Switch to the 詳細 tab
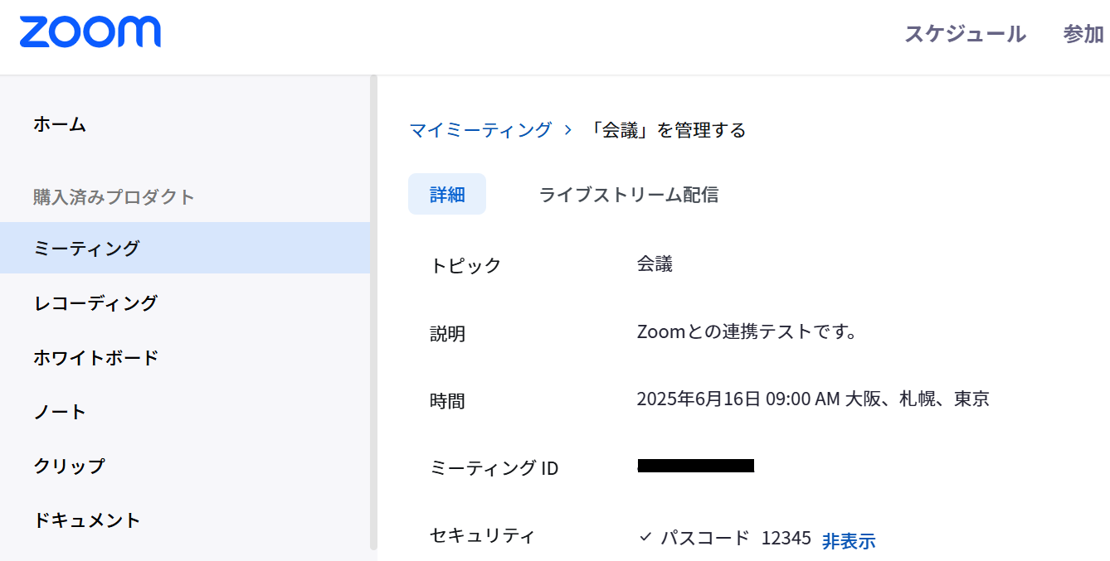This screenshot has height=561, width=1110. tap(447, 195)
